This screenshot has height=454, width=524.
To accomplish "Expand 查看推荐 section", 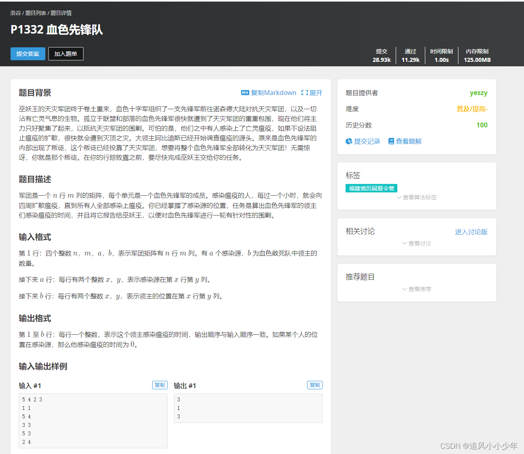I will pos(420,289).
